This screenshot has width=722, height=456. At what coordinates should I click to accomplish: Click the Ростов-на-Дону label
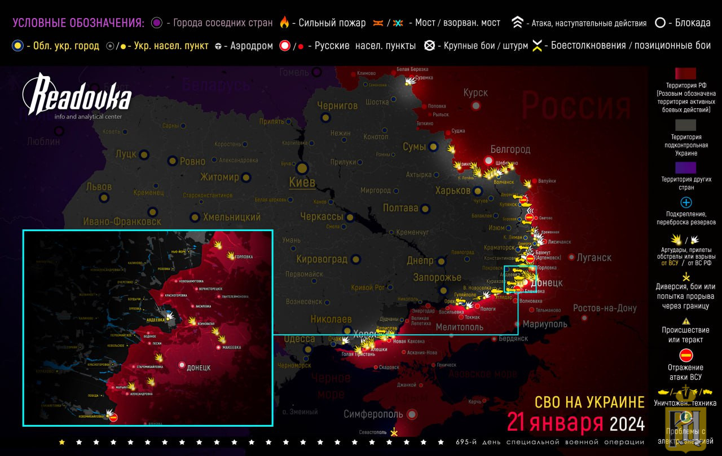(605, 308)
